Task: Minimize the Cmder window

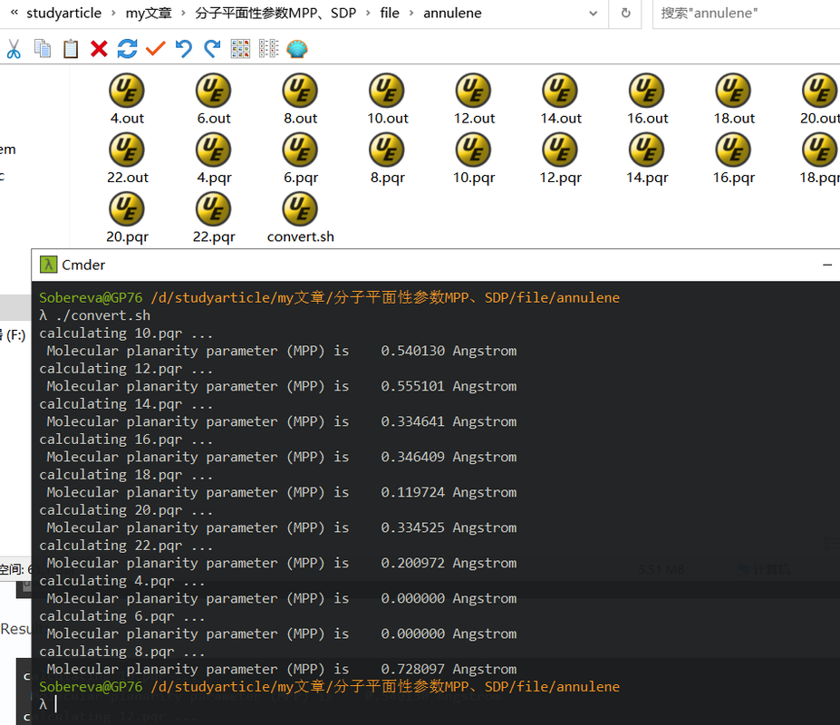Action: tap(827, 265)
